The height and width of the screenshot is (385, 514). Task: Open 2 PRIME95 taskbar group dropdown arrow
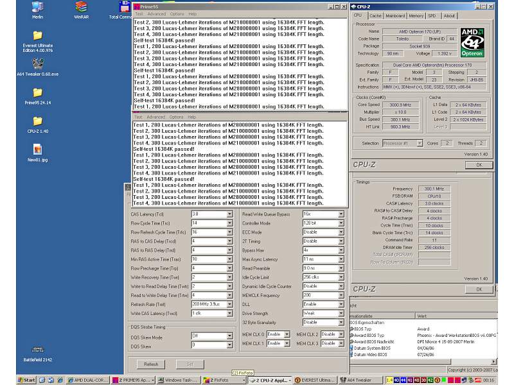(152, 381)
